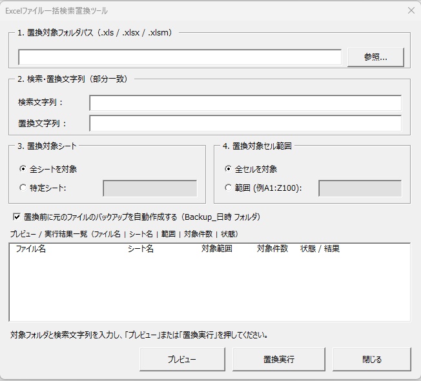Click the シート名 column header

point(140,249)
